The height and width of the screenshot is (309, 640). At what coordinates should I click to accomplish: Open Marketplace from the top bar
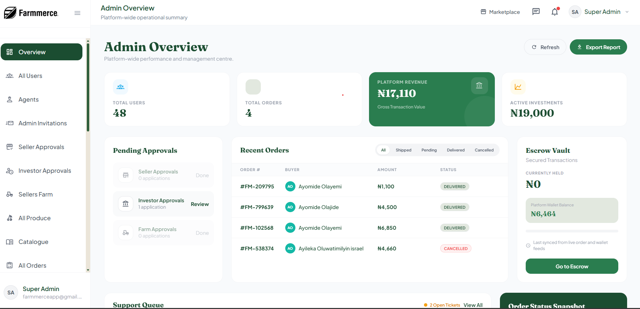click(x=500, y=12)
